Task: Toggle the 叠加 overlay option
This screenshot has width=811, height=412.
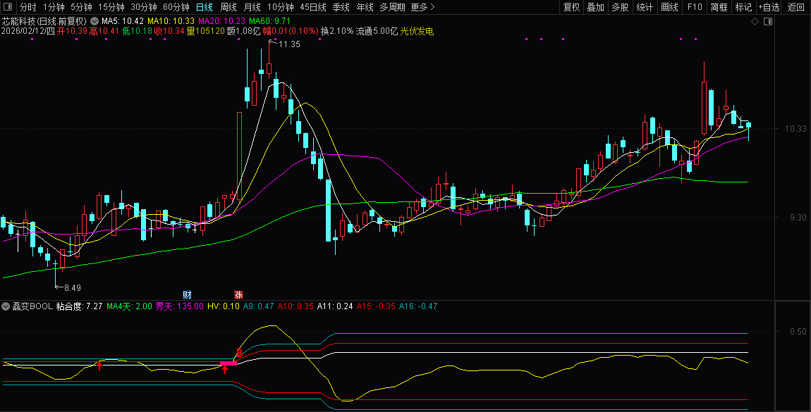Action: [x=596, y=8]
